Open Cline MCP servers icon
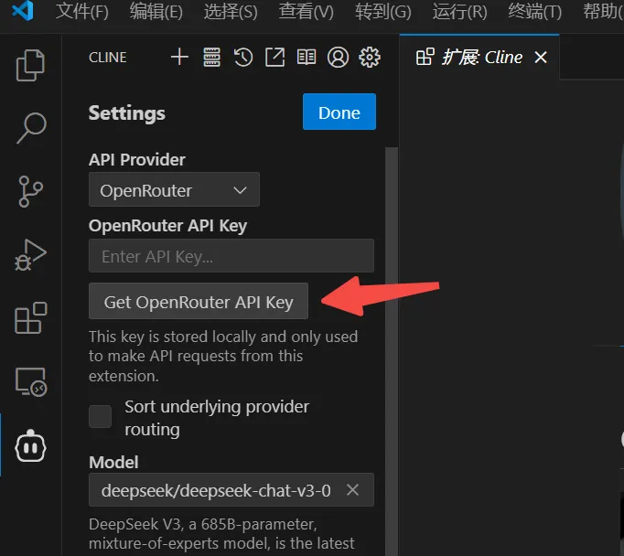 tap(211, 58)
